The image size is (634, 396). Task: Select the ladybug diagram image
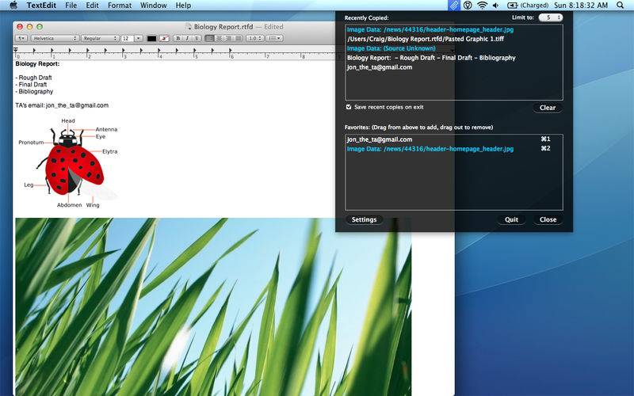(x=68, y=163)
